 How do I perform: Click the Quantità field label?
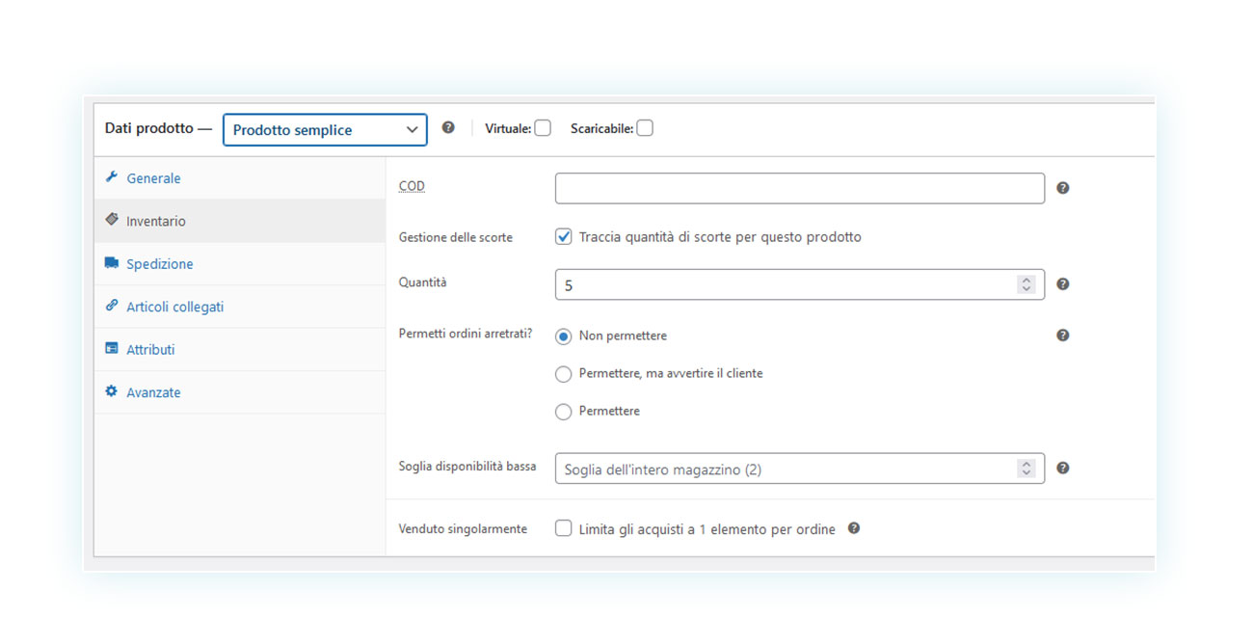pyautogui.click(x=423, y=282)
